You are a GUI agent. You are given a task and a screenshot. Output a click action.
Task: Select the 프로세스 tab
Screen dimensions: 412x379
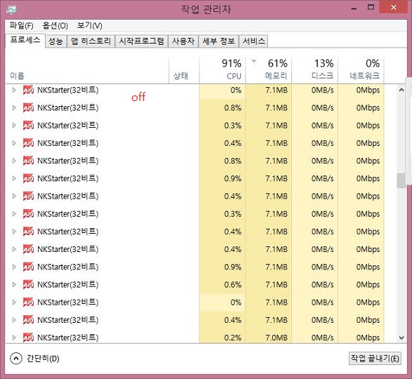click(25, 40)
